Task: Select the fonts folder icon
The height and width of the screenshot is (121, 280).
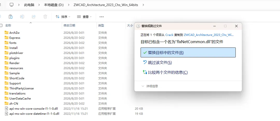Action: click(6, 43)
